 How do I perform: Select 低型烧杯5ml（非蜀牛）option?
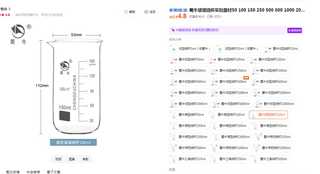pyautogui.click(x=191, y=49)
